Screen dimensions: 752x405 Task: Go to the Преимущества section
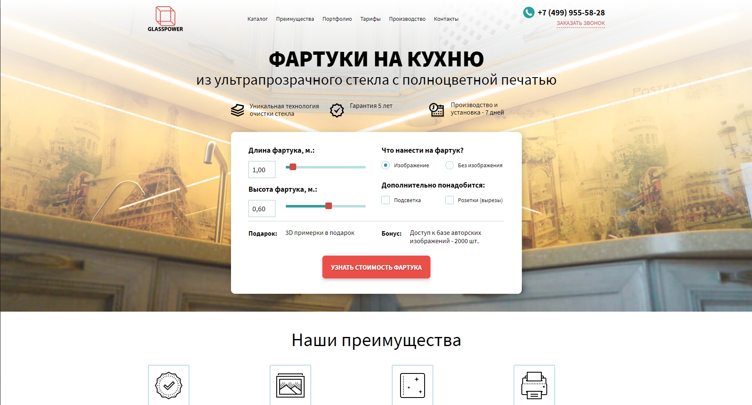295,19
